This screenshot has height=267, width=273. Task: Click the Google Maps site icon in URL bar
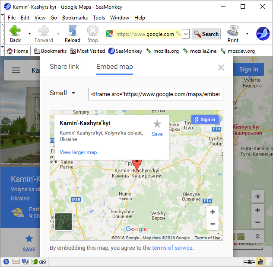coord(110,34)
